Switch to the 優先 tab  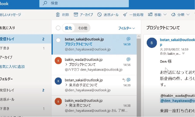(68, 28)
